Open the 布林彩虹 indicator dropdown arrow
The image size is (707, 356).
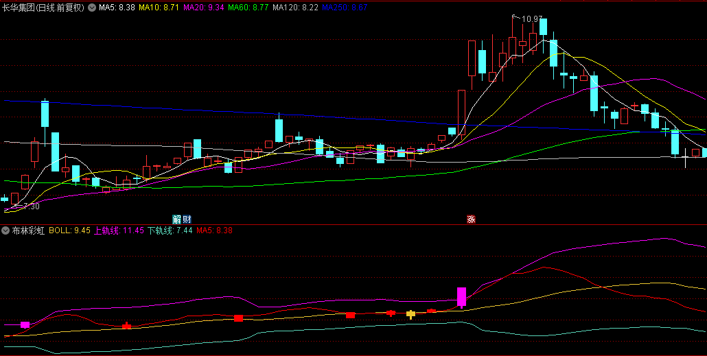[x=5, y=230]
